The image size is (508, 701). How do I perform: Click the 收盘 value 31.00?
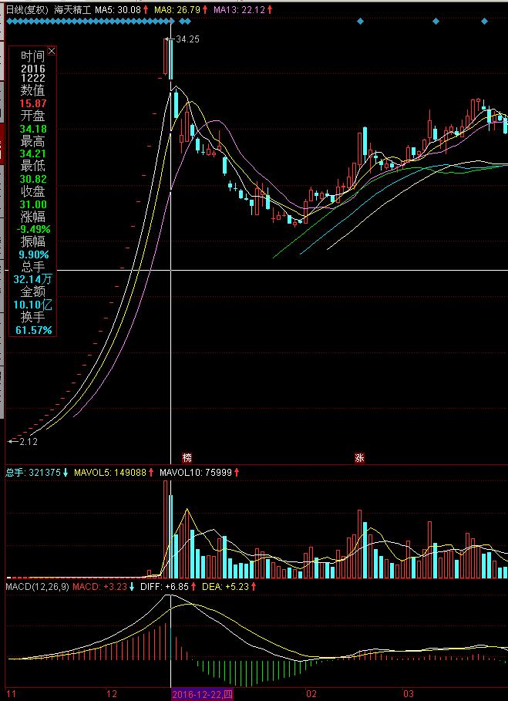33,204
